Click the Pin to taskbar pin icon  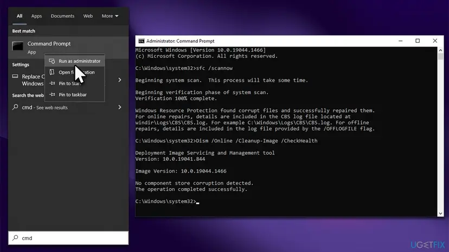(52, 95)
